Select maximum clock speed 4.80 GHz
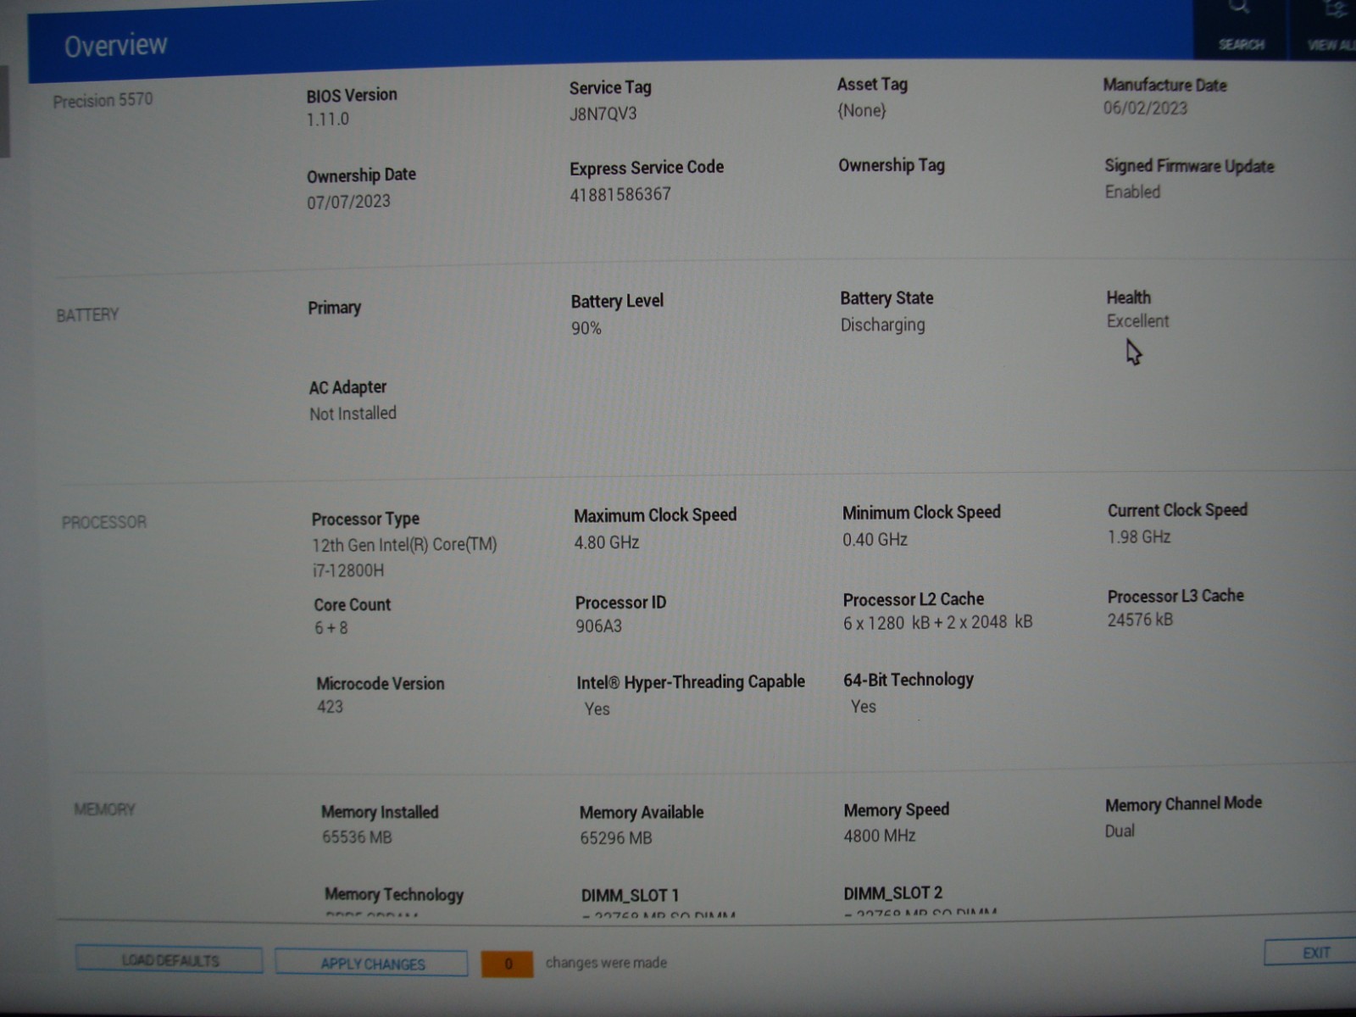Image resolution: width=1356 pixels, height=1017 pixels. [607, 542]
